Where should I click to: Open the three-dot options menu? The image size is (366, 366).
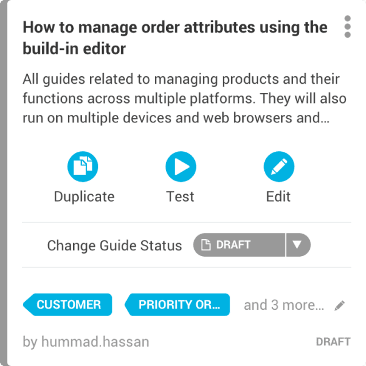[347, 27]
